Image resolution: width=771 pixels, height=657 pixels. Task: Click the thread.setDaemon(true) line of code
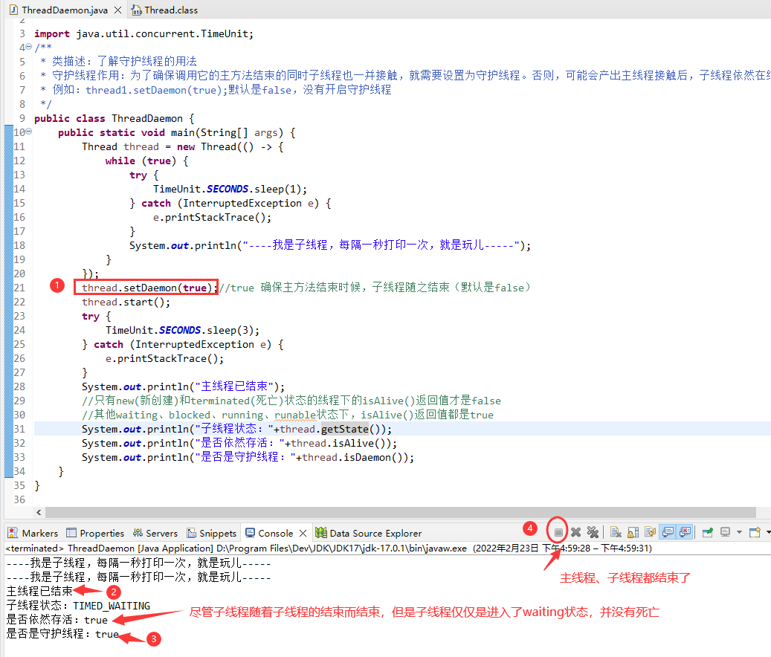click(146, 288)
